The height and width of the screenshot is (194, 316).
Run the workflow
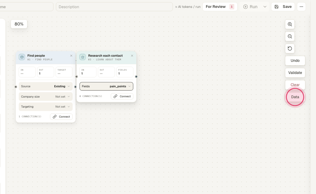[250, 7]
